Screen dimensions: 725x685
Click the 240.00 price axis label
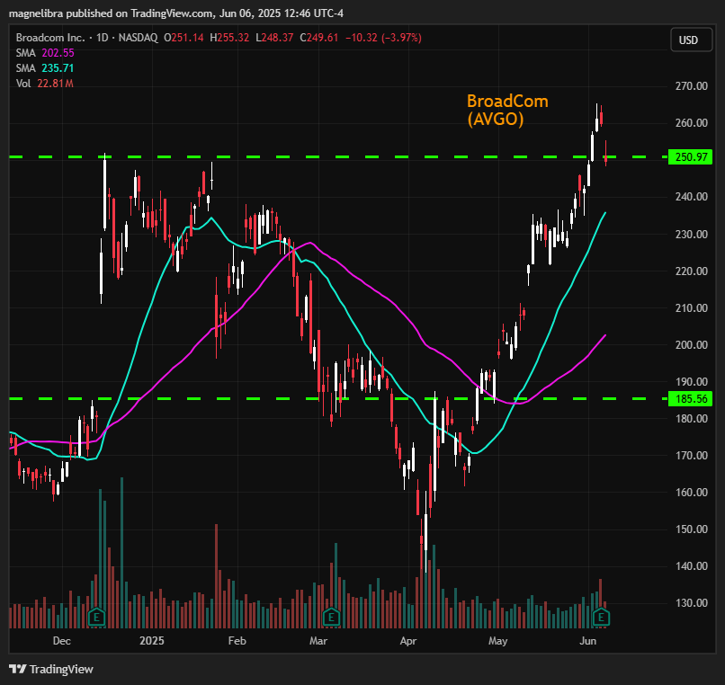(691, 197)
